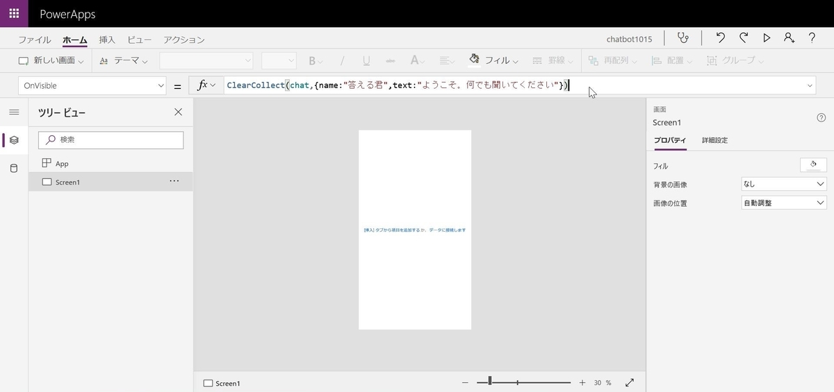The image size is (834, 392).
Task: Open image position (画像の位置) dropdown
Action: point(783,203)
